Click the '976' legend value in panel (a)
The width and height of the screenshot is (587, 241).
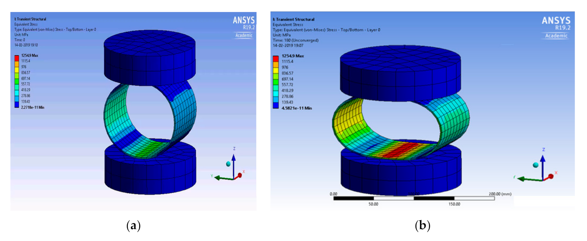click(x=24, y=67)
